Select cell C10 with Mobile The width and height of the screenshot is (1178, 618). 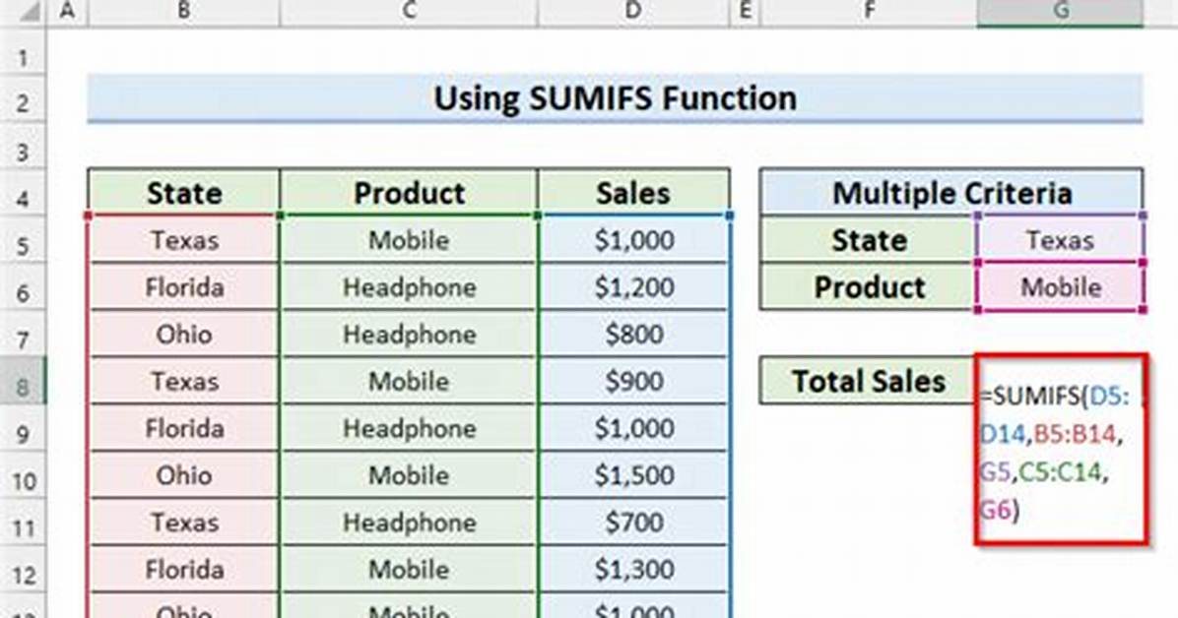[409, 474]
